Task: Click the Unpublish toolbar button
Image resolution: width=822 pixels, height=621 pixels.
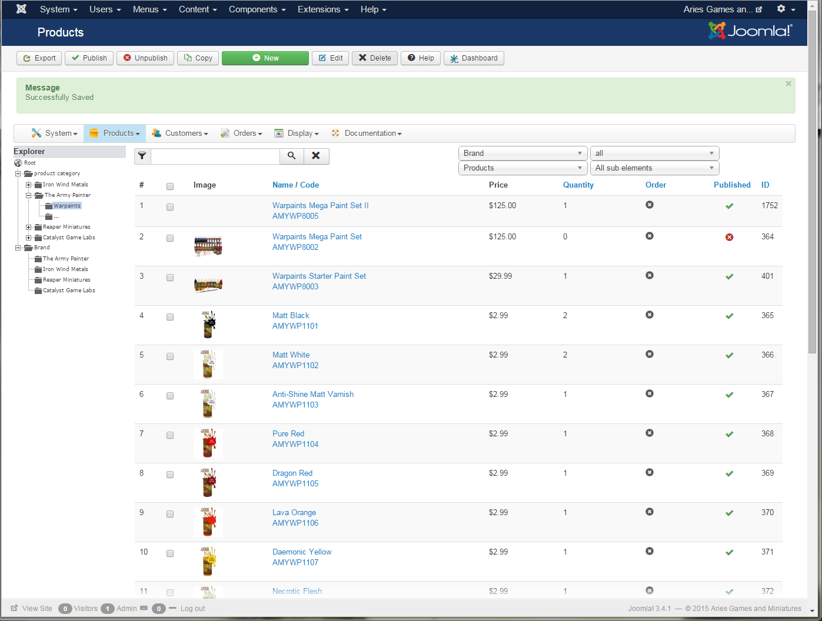Action: pos(145,58)
